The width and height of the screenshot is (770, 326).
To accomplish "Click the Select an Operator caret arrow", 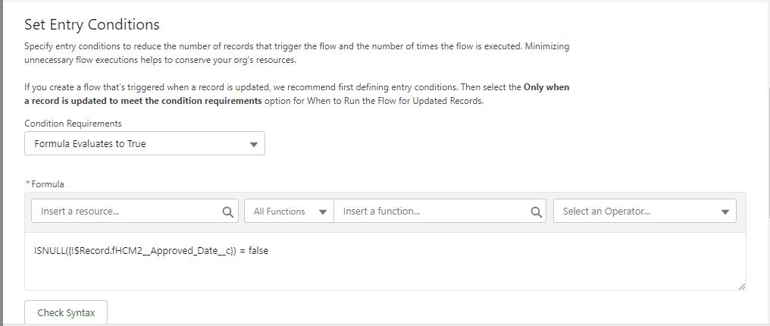I will (725, 212).
